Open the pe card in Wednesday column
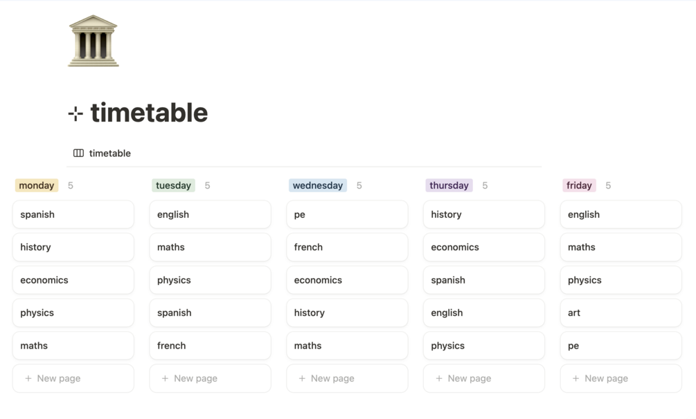Viewport: 696px width, 419px height. coord(347,214)
